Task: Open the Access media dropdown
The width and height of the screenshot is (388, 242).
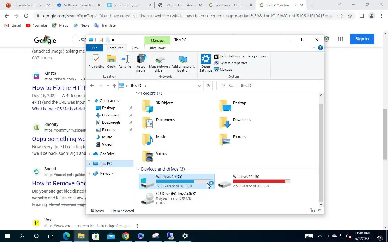Action: coord(142,63)
